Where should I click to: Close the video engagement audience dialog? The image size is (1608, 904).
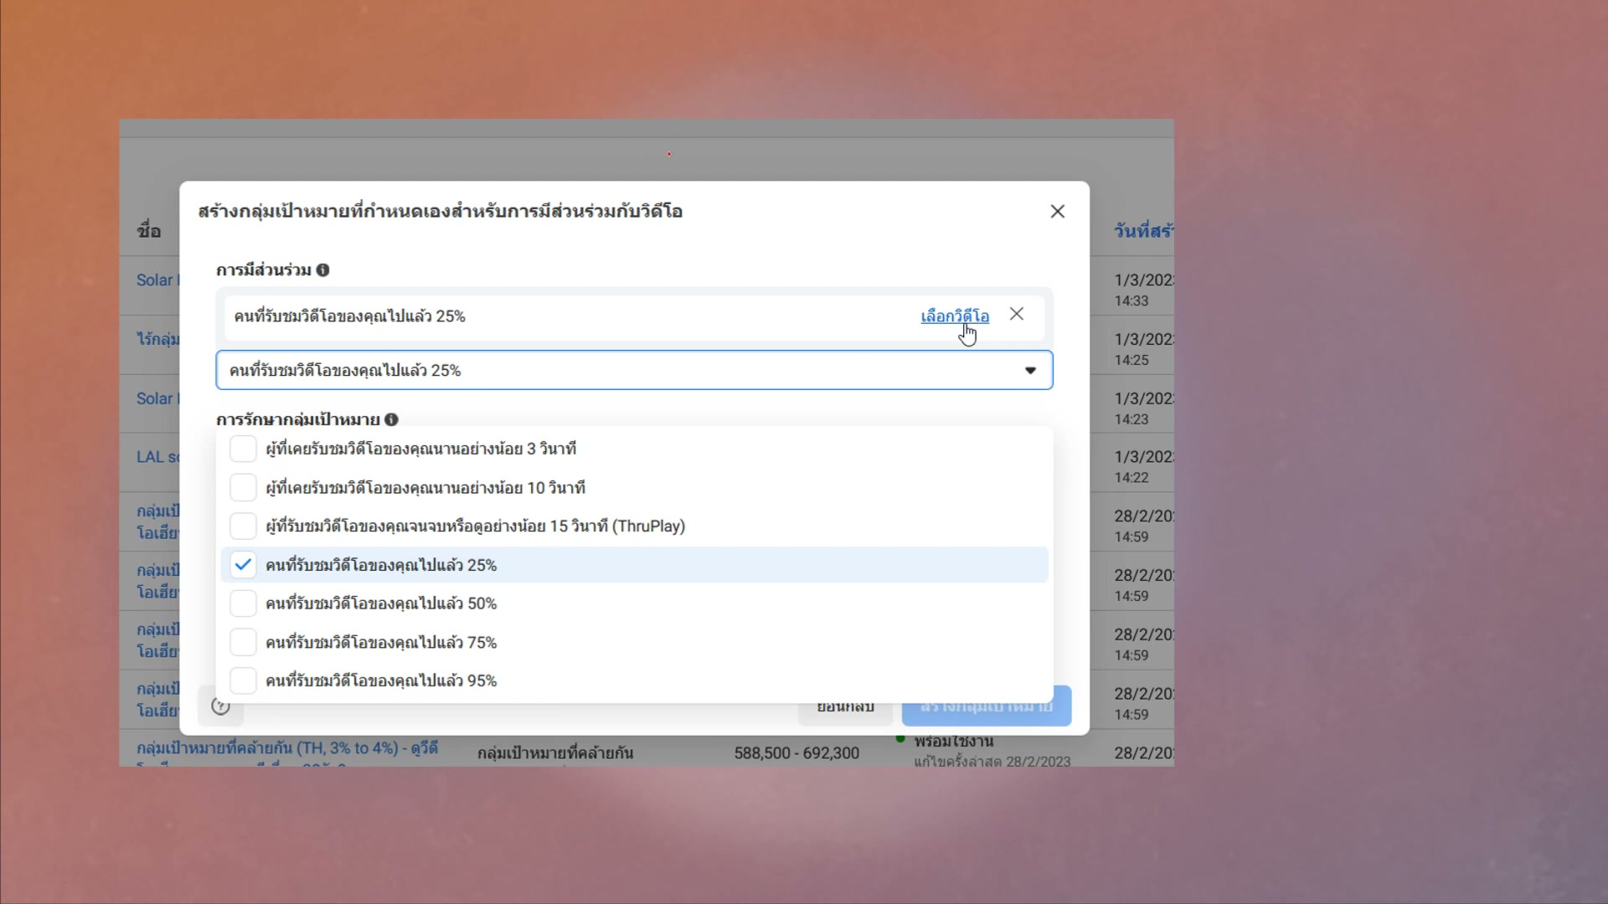click(1057, 211)
